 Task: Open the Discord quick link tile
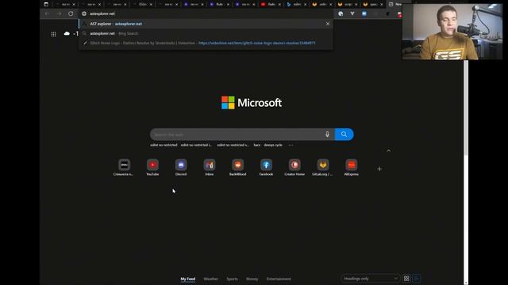tap(181, 167)
